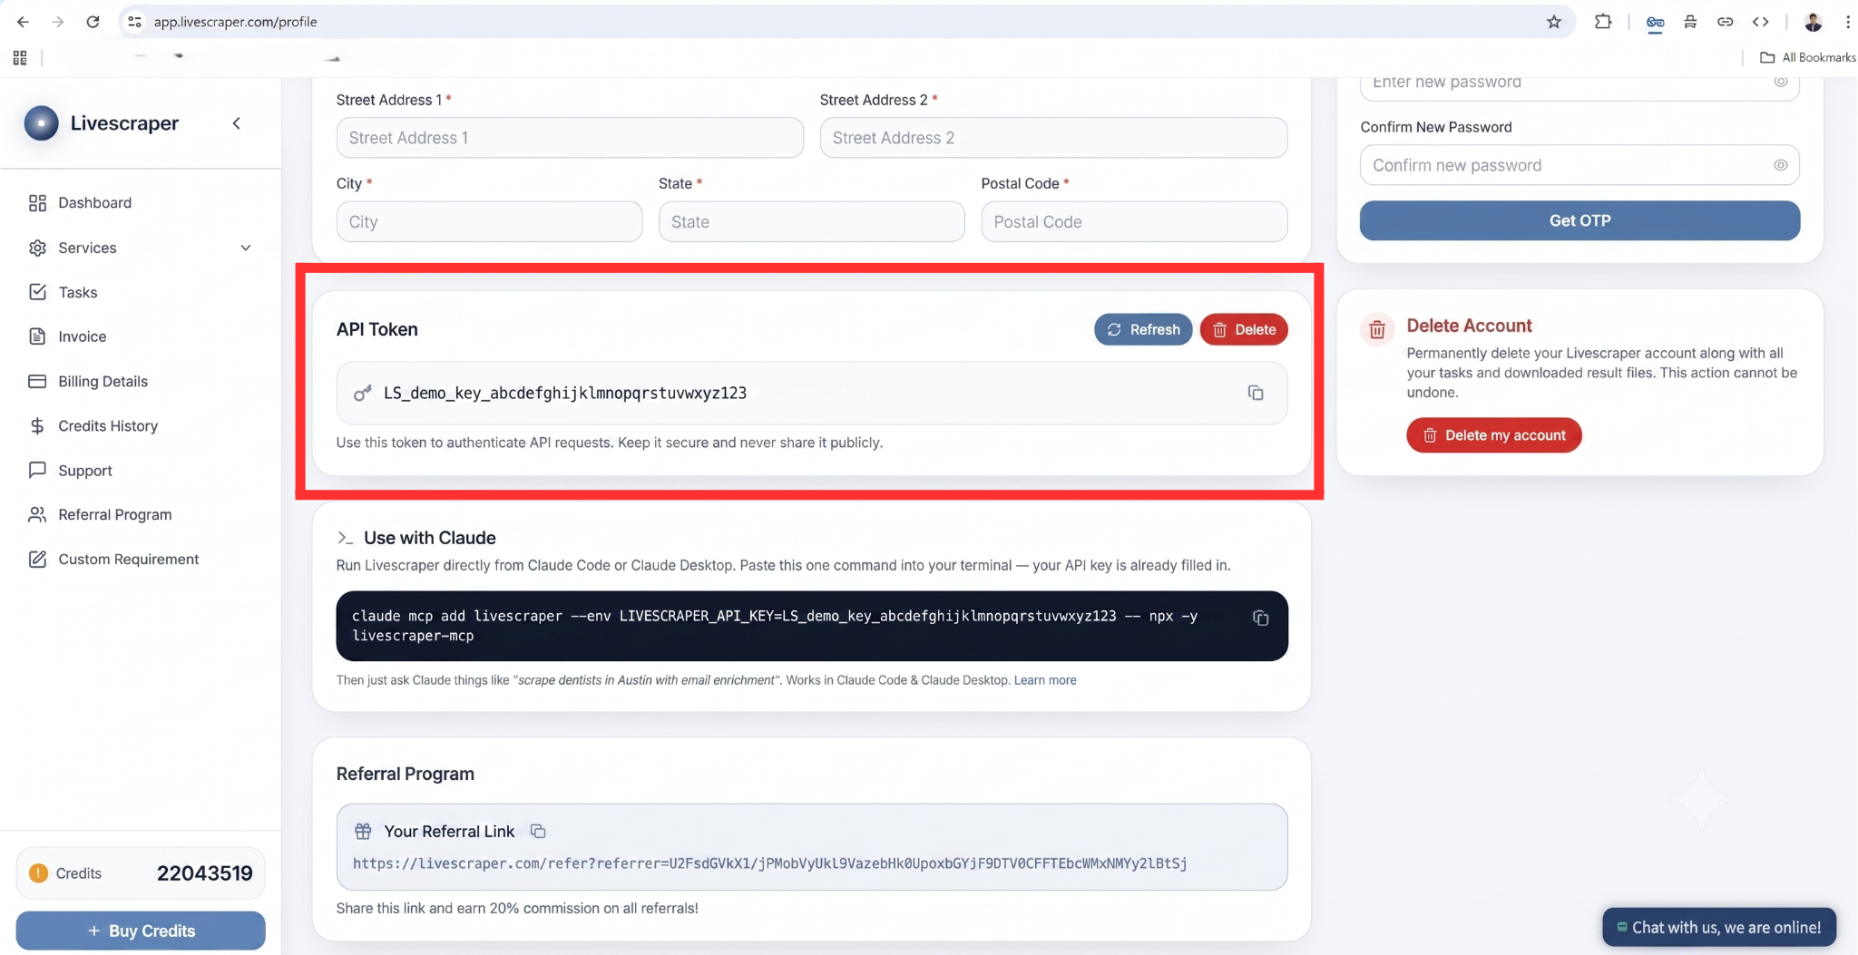Image resolution: width=1858 pixels, height=955 pixels.
Task: Go back in the browser
Action: click(x=23, y=22)
